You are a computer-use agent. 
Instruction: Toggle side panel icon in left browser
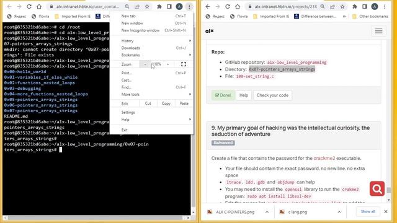tap(169, 7)
